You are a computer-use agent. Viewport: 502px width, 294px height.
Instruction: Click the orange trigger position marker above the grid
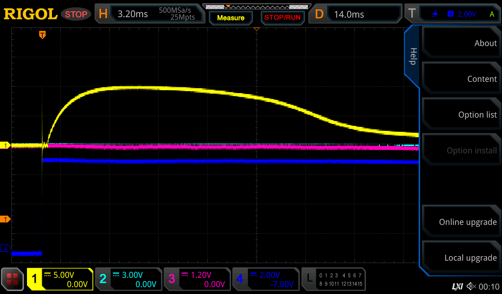pyautogui.click(x=43, y=35)
